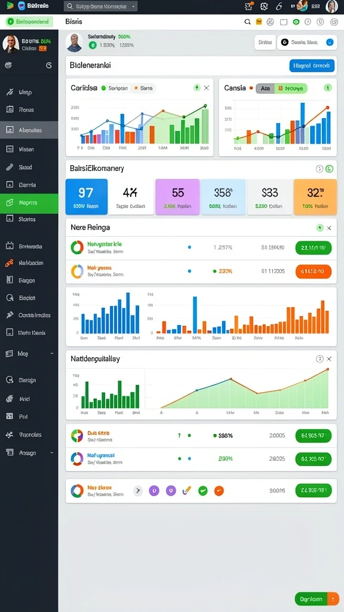Viewport: 344px width, 612px height.
Task: Toggle the blue check in Seeks Sise box
Action: click(330, 42)
